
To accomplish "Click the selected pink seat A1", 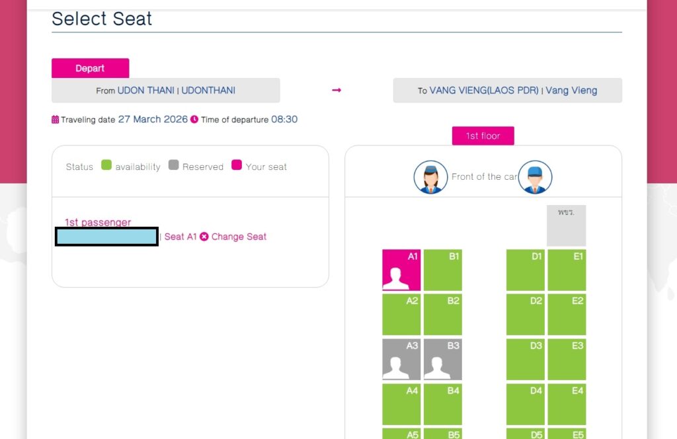I will (401, 270).
